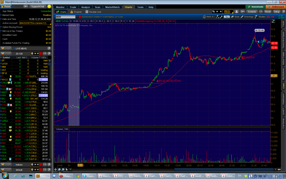Switch to the MarketWatch tab
Image resolution: width=286 pixels, height=179 pixels.
(112, 7)
